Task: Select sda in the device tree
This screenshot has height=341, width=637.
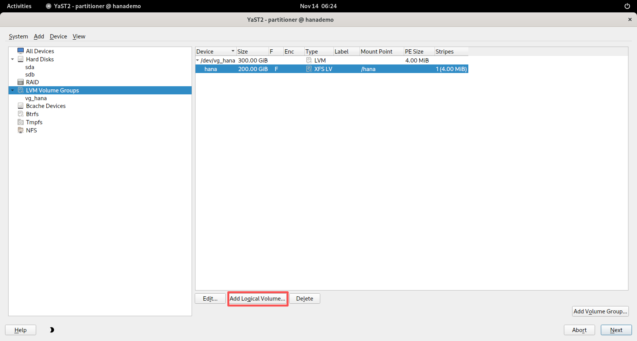Action: pyautogui.click(x=30, y=67)
